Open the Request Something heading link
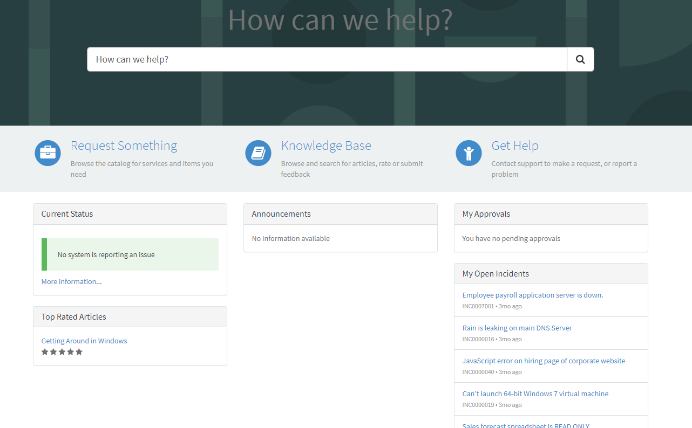Viewport: 692px width, 428px height. (x=124, y=146)
